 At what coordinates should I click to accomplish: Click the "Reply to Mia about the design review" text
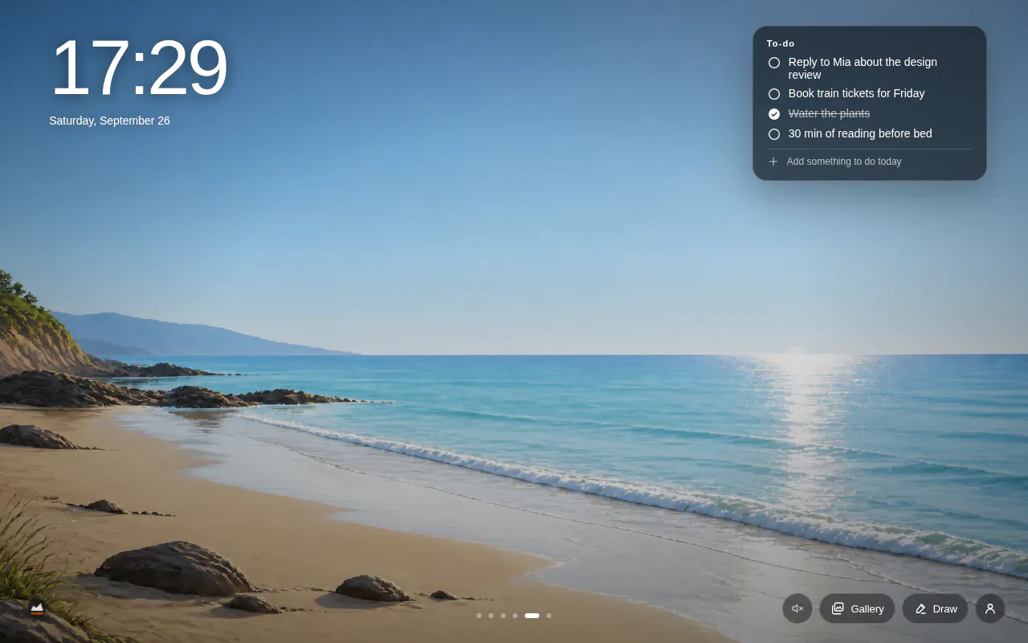click(x=863, y=68)
